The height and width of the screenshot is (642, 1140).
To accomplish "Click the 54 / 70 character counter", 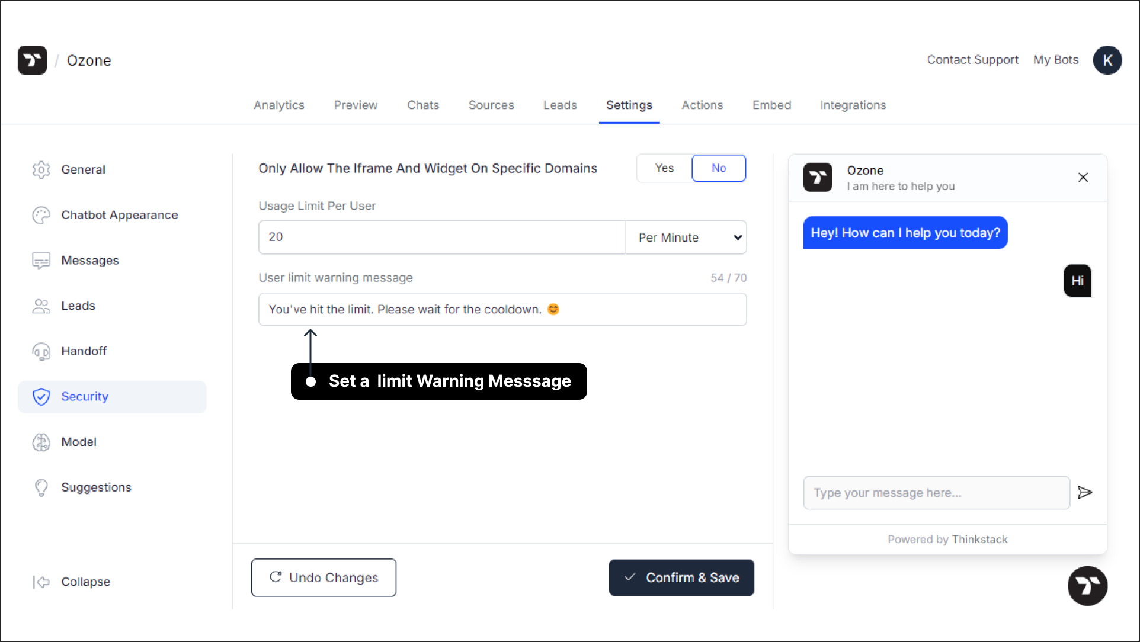I will click(x=729, y=278).
